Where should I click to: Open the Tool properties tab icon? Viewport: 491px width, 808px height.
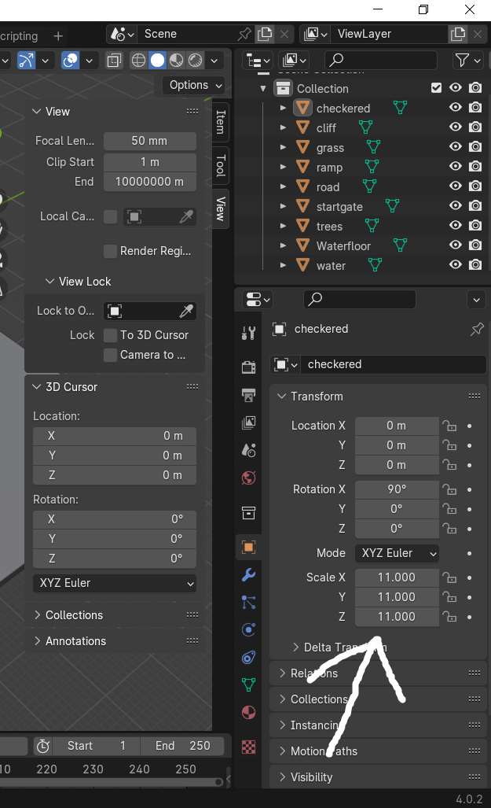[x=248, y=334]
